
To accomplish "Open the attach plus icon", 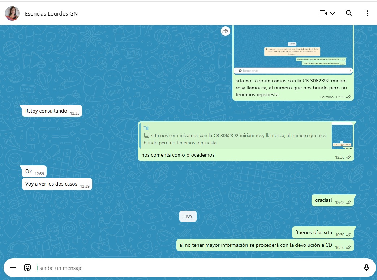I will click(x=13, y=268).
